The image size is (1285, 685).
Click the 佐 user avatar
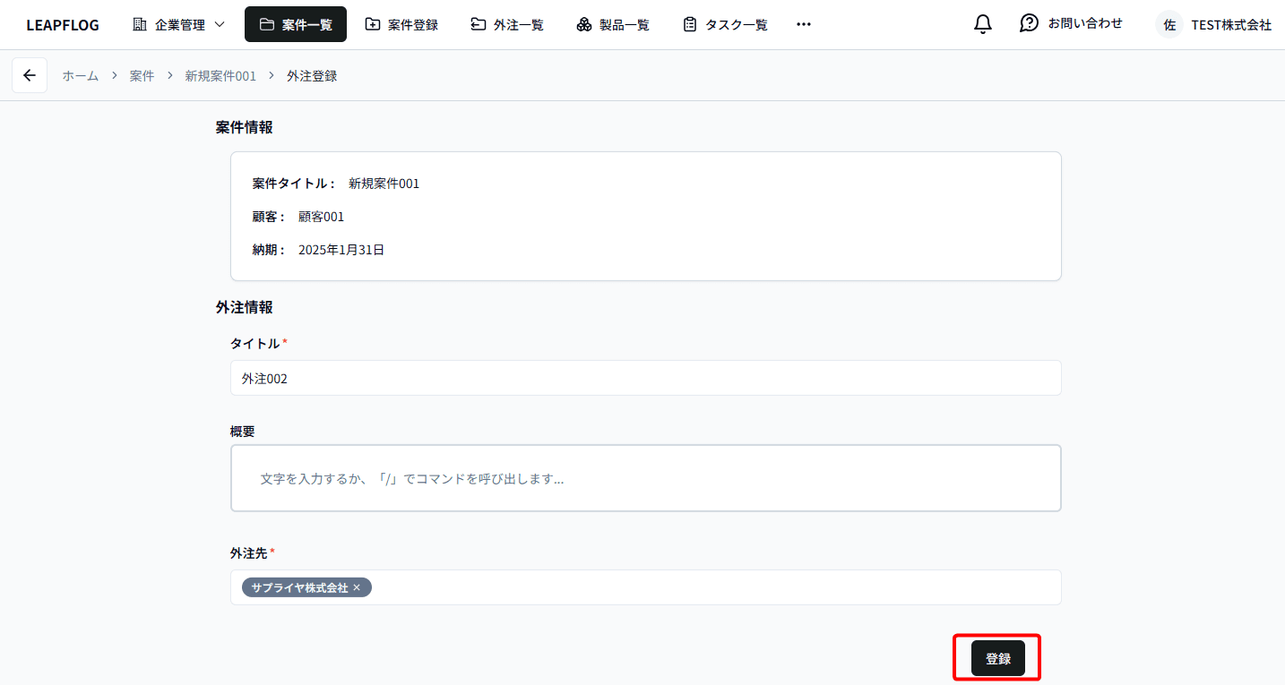tap(1169, 25)
